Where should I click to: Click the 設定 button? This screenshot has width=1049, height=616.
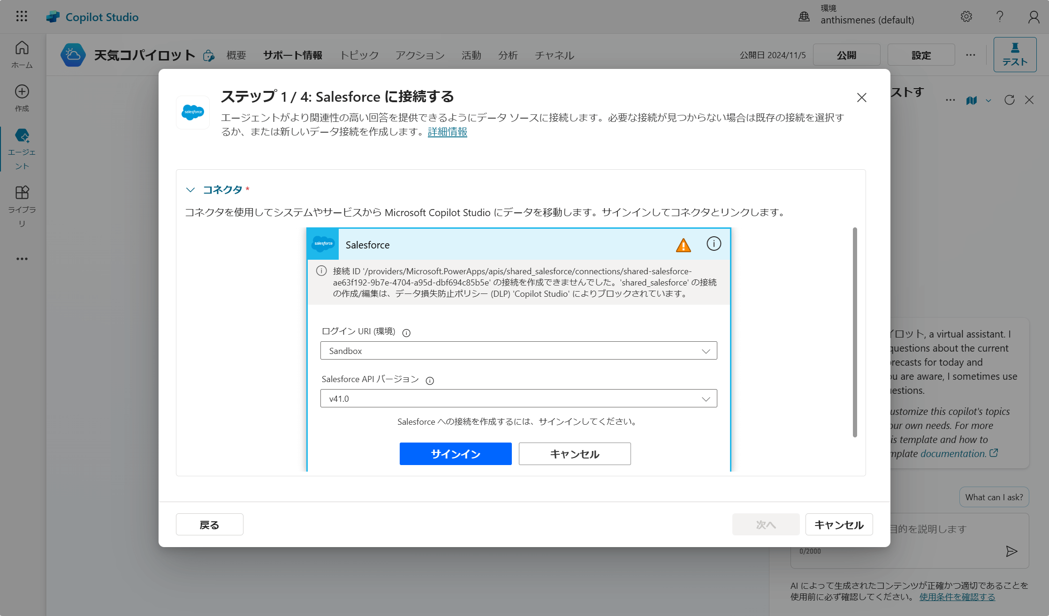coord(921,55)
